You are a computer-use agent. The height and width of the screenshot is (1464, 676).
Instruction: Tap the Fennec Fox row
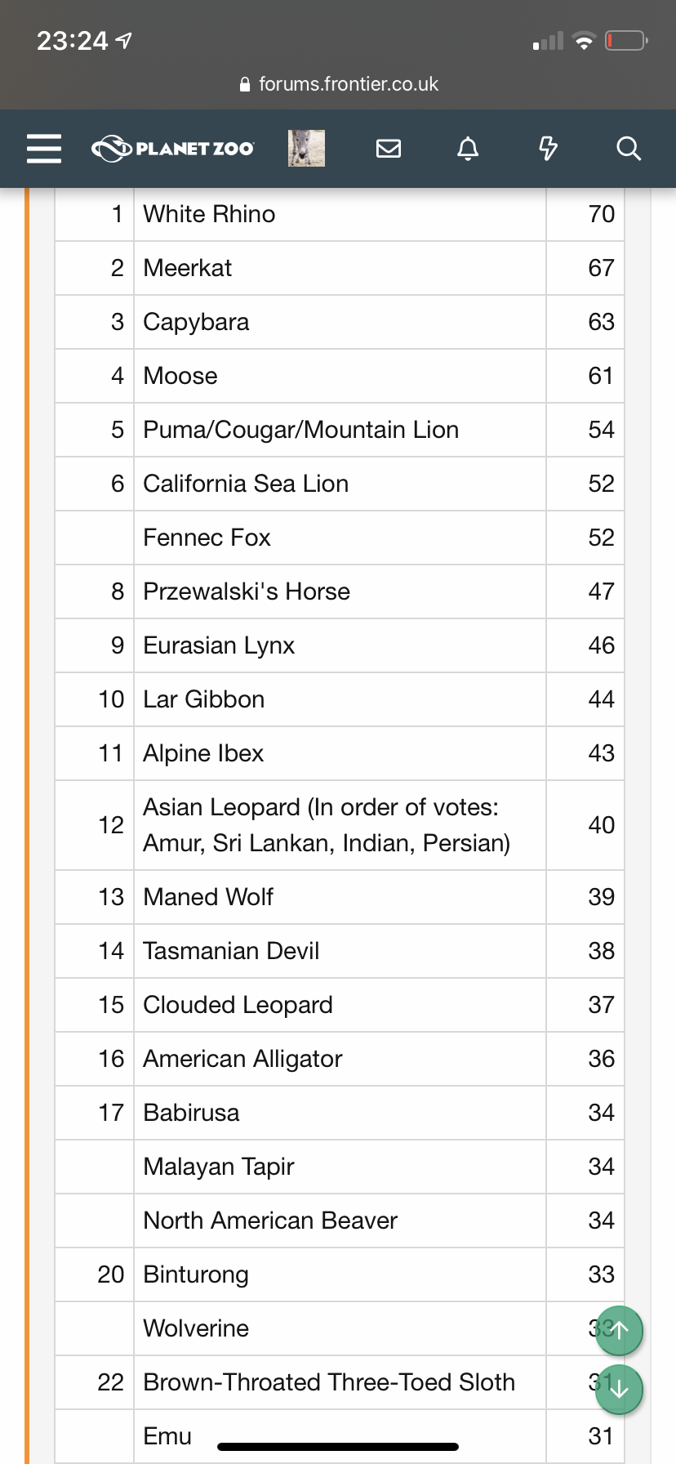pos(340,538)
